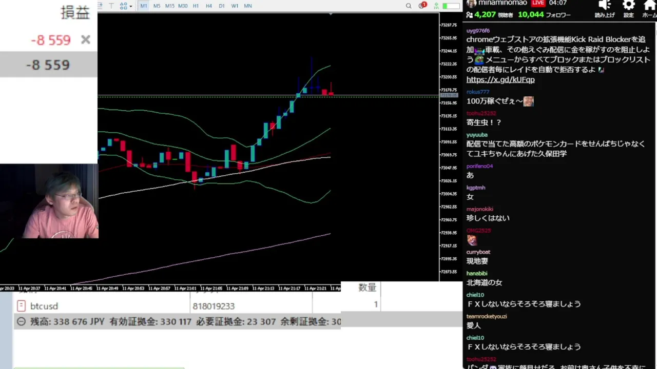
Task: Click chat username yuyuuba
Action: pyautogui.click(x=477, y=135)
